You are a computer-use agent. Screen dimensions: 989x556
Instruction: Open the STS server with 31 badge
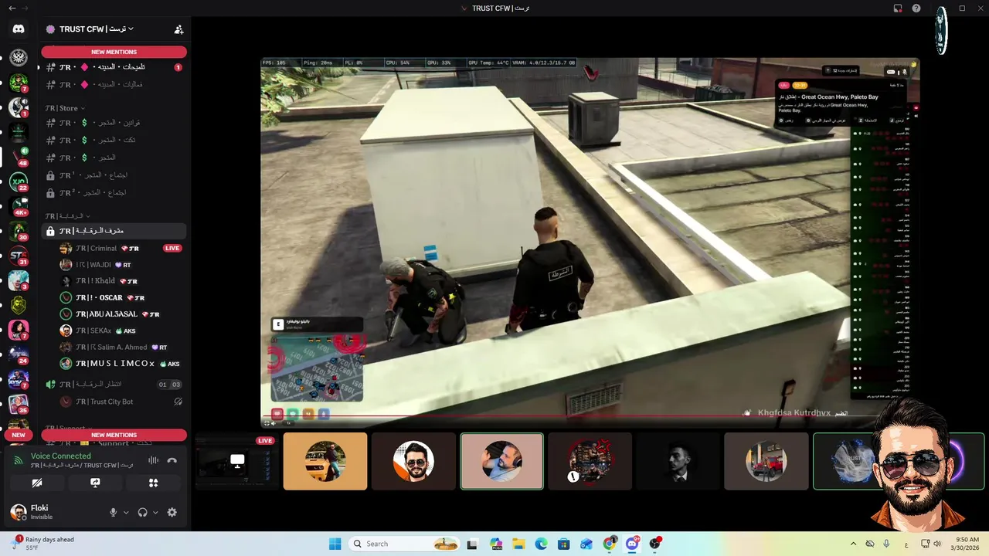point(19,256)
